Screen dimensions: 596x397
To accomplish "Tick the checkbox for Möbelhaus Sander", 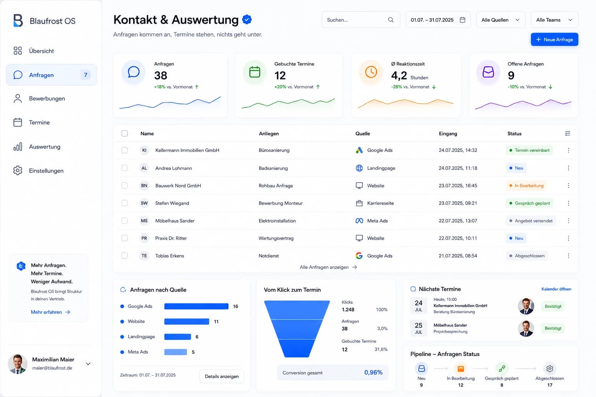I will 125,221.
